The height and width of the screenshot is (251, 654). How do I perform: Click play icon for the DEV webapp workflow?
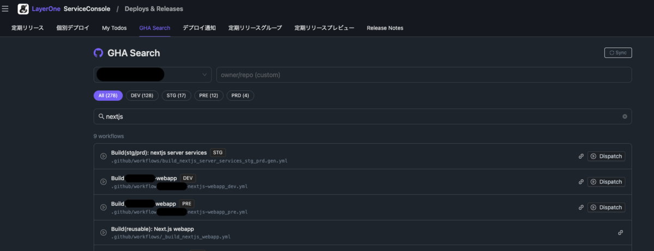pos(104,182)
